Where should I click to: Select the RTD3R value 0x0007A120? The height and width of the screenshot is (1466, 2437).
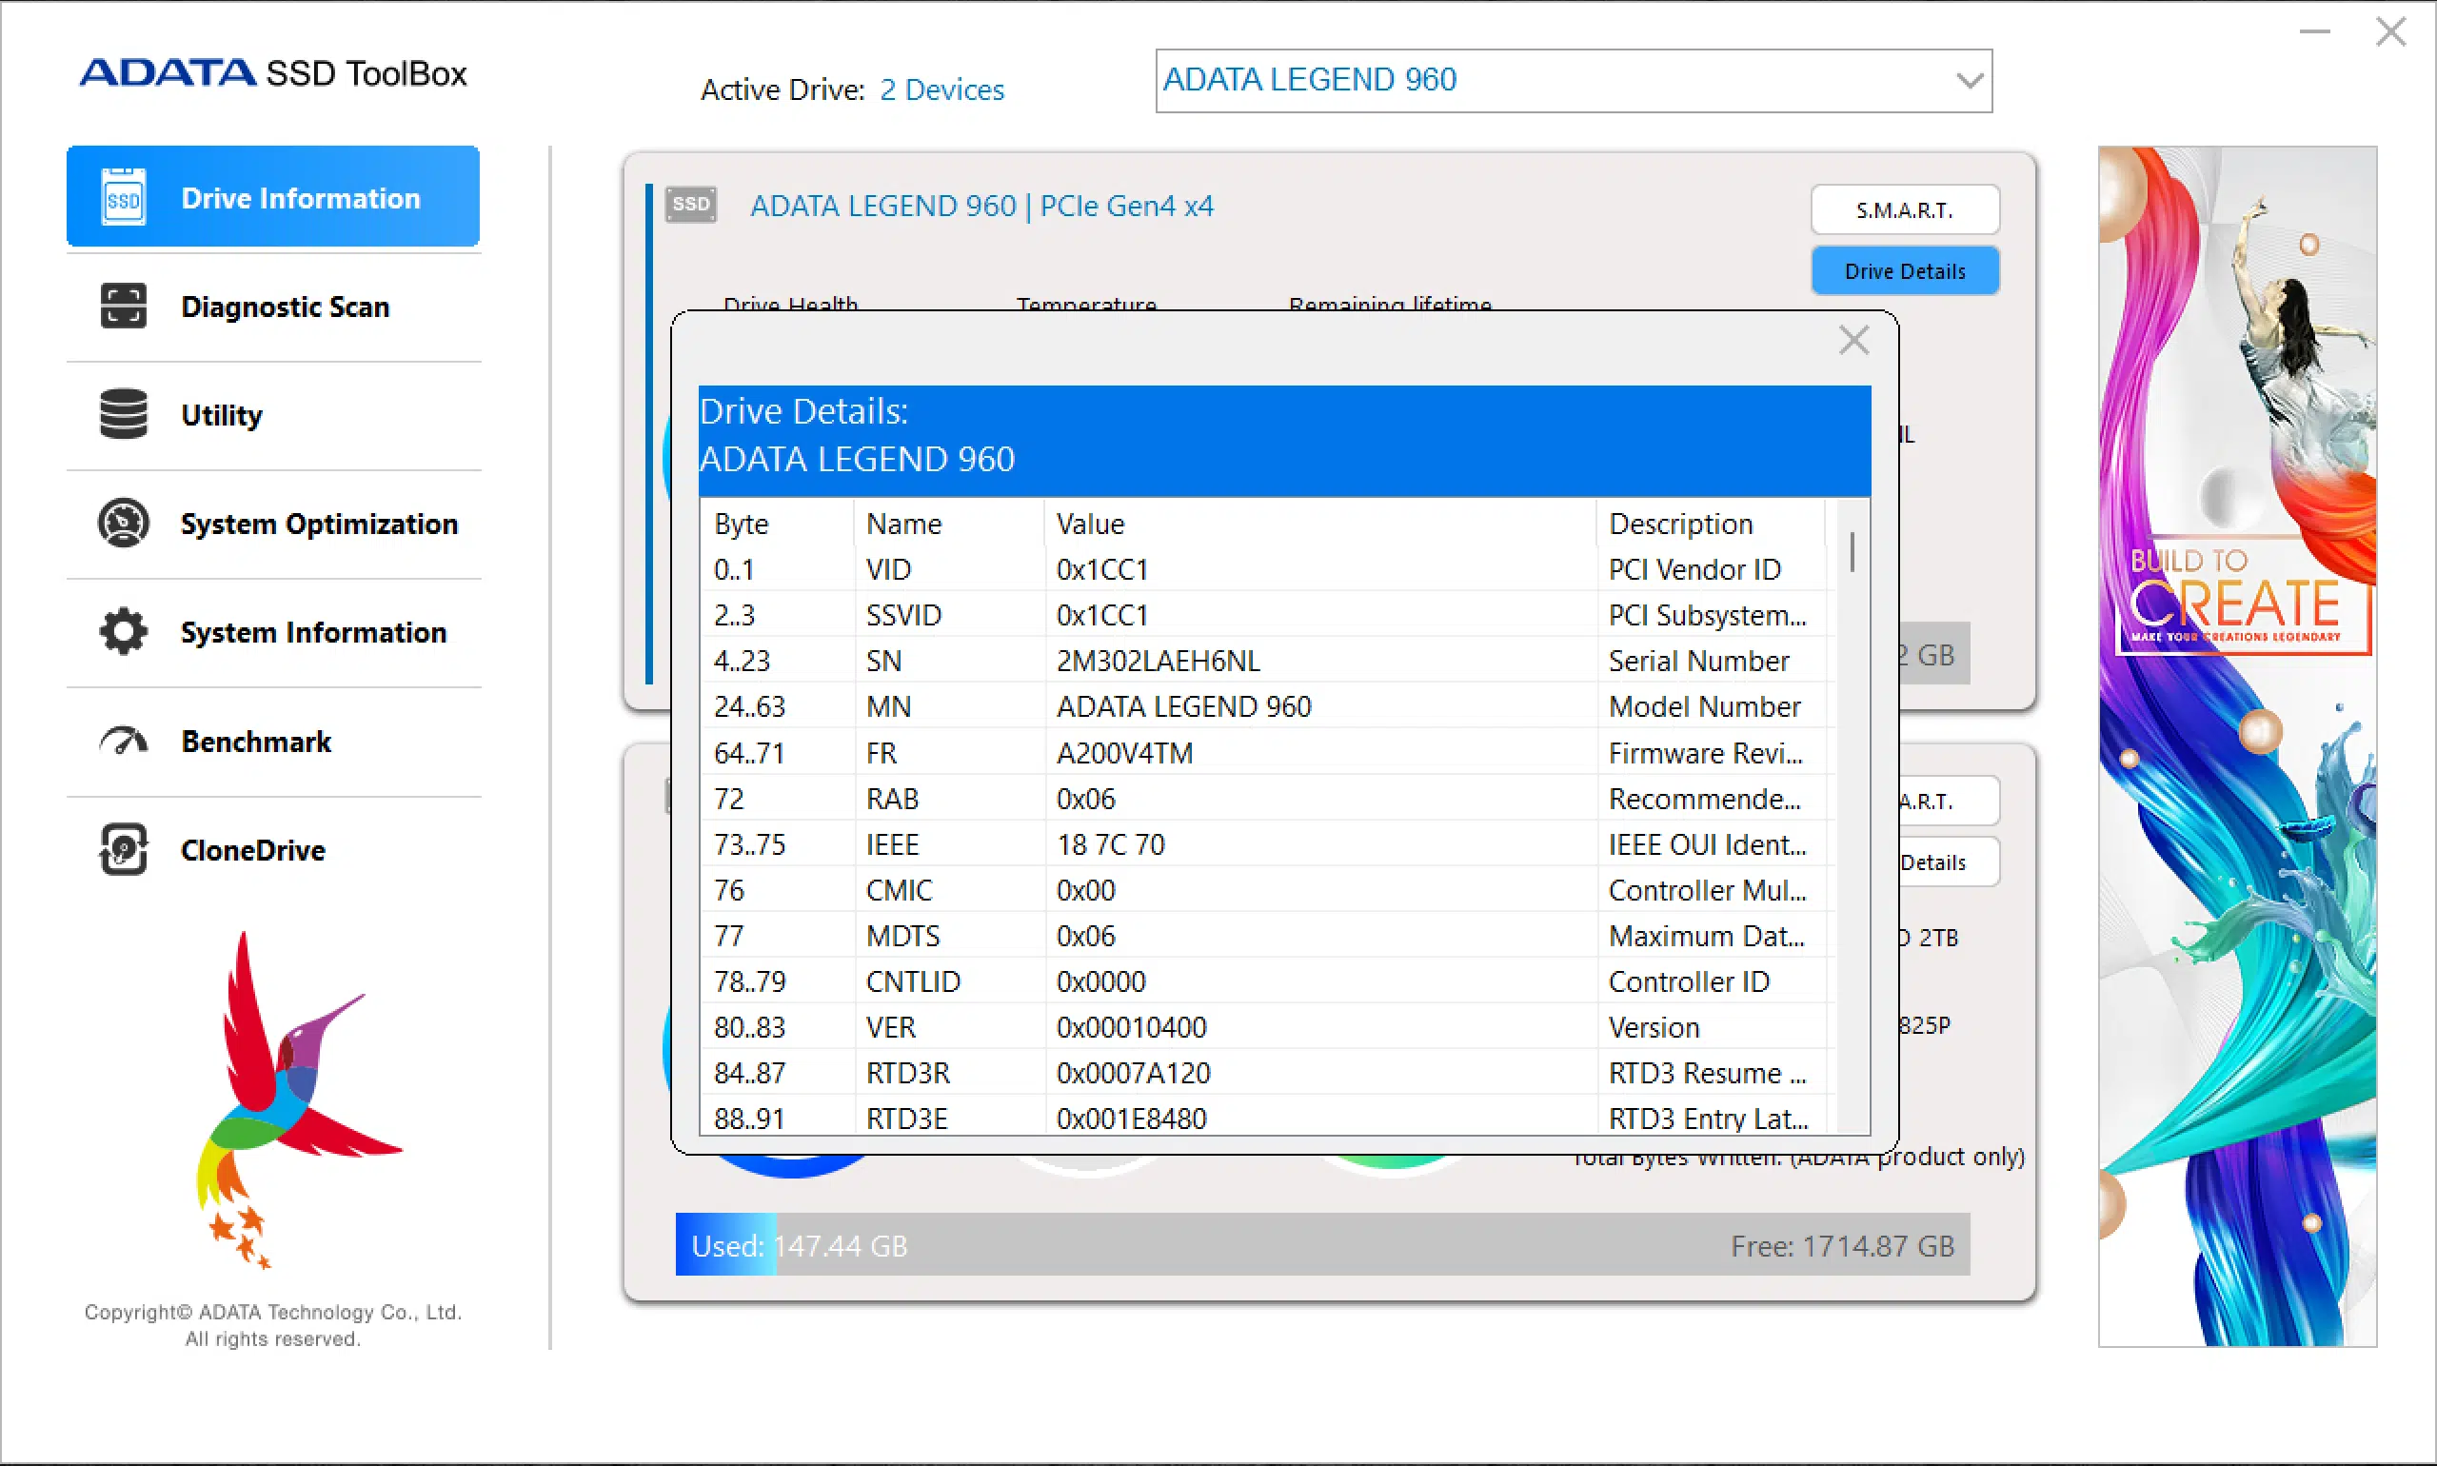[1133, 1073]
